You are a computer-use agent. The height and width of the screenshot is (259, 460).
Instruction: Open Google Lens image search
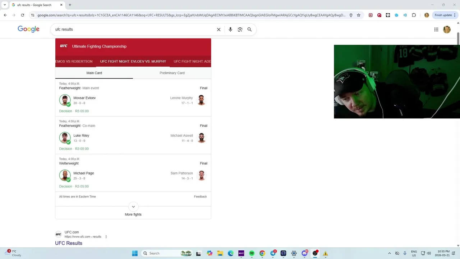click(240, 29)
